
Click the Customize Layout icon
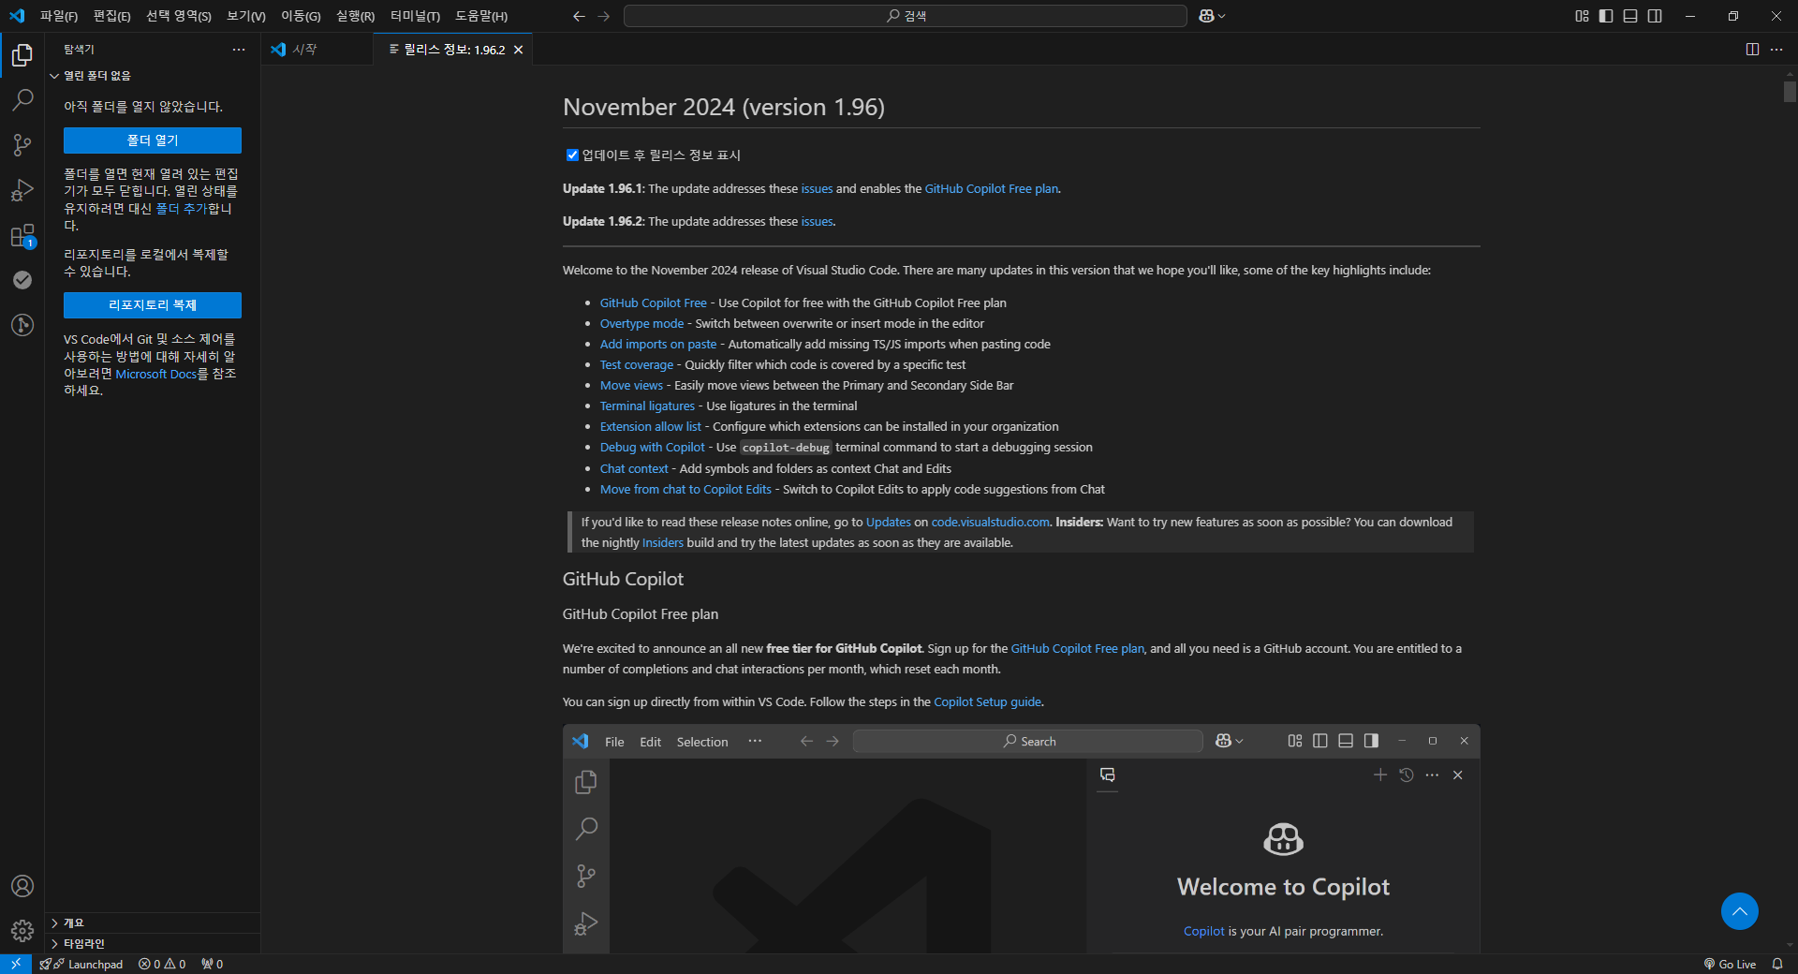[x=1582, y=16]
